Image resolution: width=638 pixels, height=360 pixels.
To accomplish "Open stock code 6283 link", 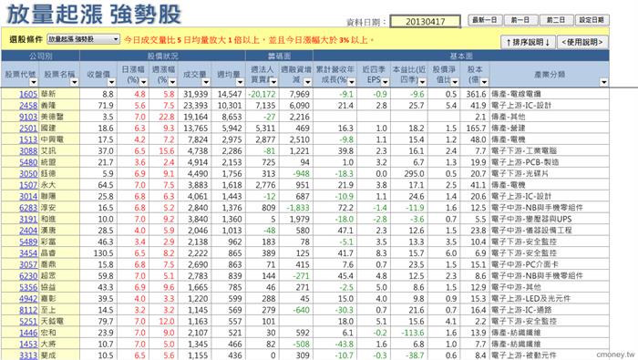I will [28, 208].
